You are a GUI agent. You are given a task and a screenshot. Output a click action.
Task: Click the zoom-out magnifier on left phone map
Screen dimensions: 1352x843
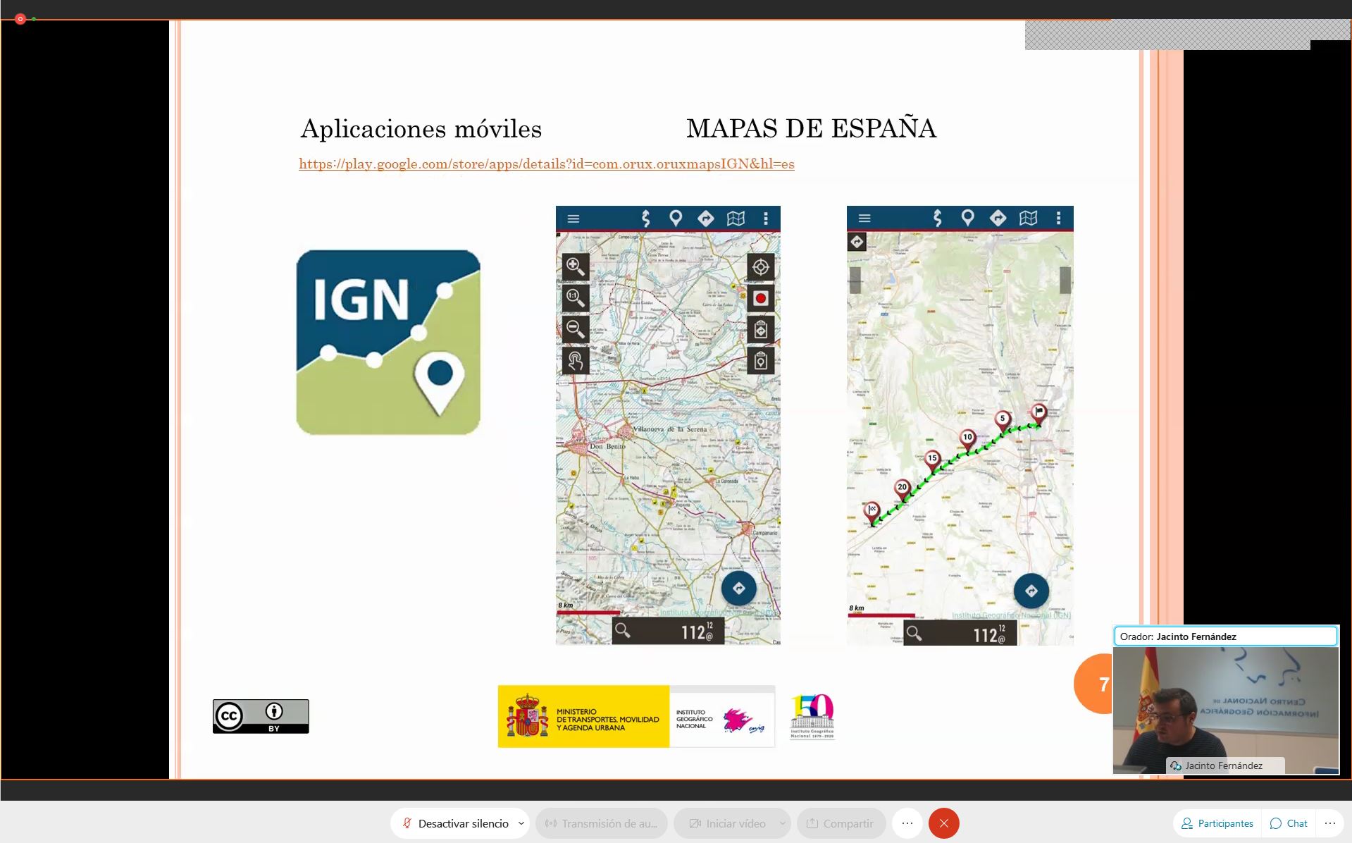tap(575, 328)
